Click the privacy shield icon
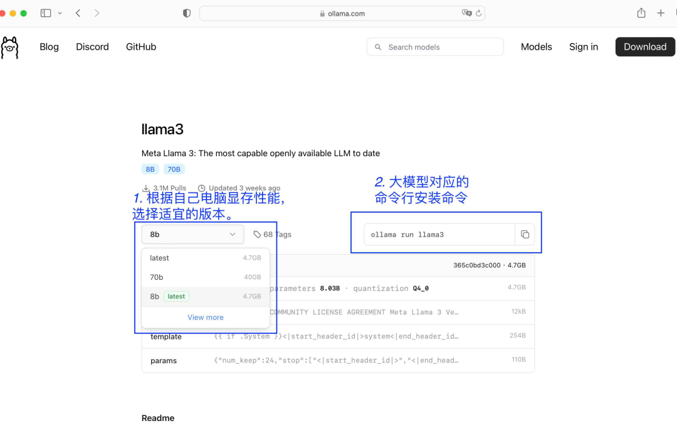This screenshot has height=436, width=677. click(186, 13)
